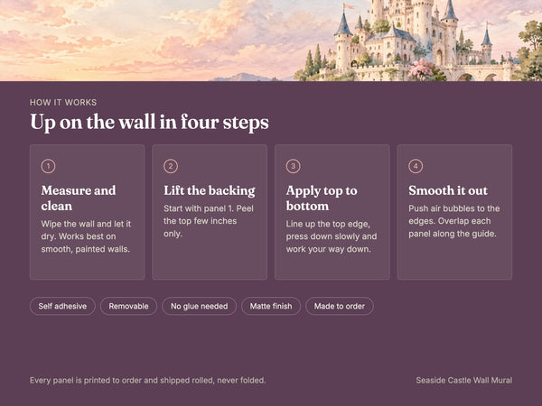Click the No glue needed pill
The height and width of the screenshot is (406, 542).
click(x=200, y=306)
